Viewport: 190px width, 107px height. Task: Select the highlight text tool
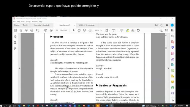(127, 30)
